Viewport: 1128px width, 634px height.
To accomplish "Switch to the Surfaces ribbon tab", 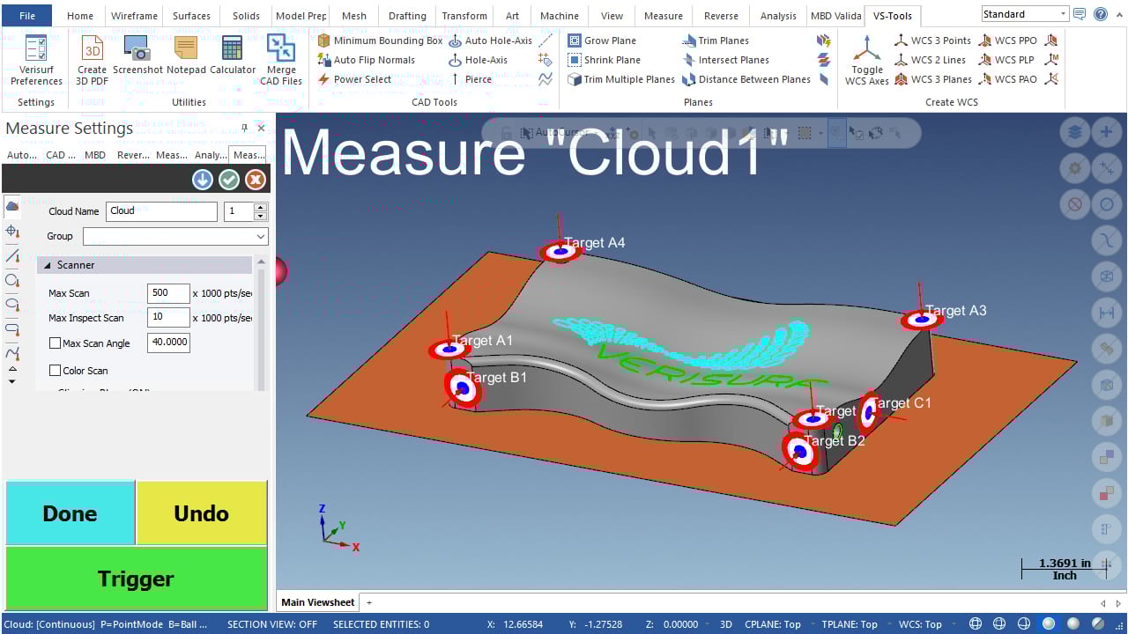I will coord(191,16).
